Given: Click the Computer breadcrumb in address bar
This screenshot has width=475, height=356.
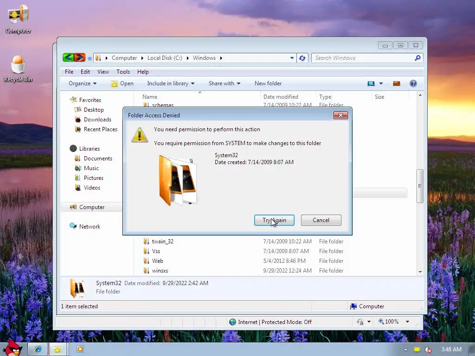Looking at the screenshot, I should (x=124, y=58).
